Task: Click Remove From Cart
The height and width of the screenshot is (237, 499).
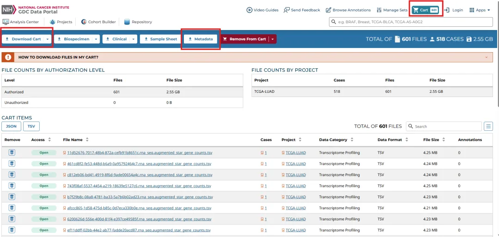Action: 244,39
